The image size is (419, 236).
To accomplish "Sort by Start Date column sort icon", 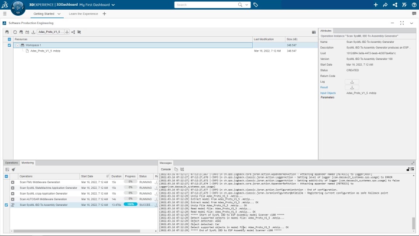I will (107, 176).
